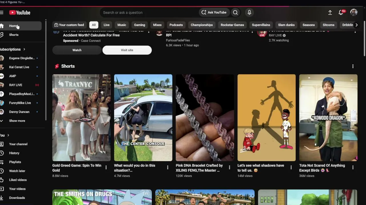This screenshot has width=366, height=205.
Task: Open the shadows cartoon short thumbnail
Action: pyautogui.click(x=266, y=118)
